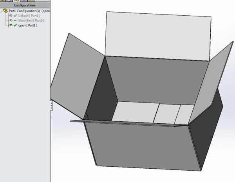
Task: Click the Configurations panel header
Action: (x=24, y=5)
